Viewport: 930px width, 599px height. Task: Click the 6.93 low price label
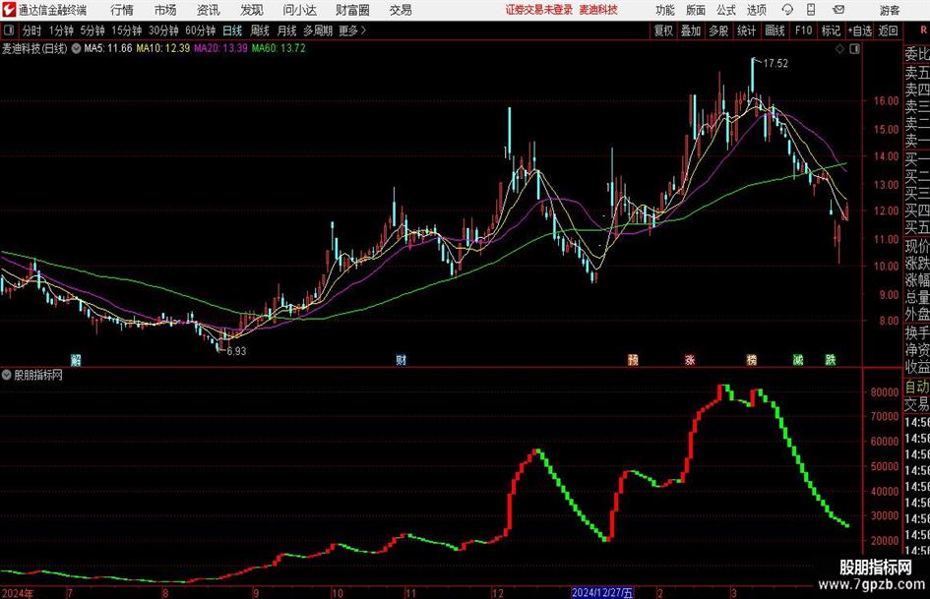pyautogui.click(x=236, y=351)
